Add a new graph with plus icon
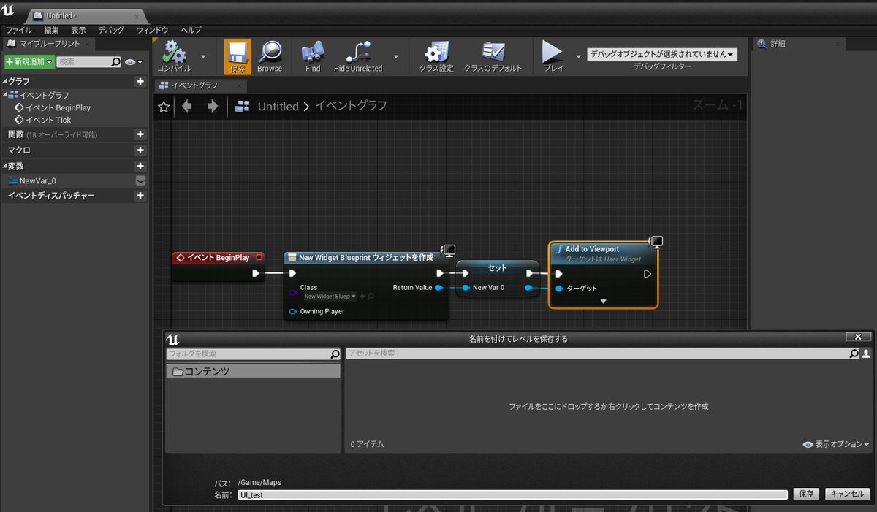This screenshot has width=877, height=512. pyautogui.click(x=140, y=82)
